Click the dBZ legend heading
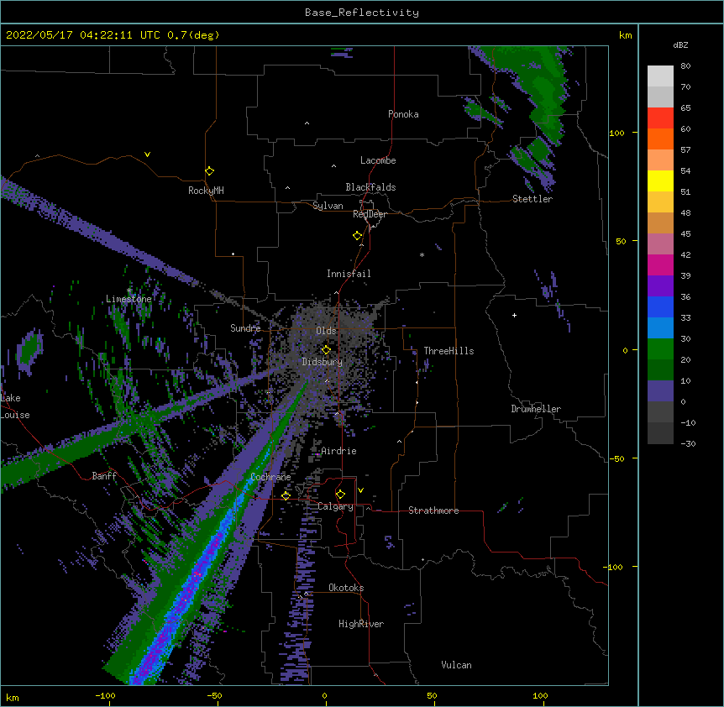724x707 pixels. point(680,45)
